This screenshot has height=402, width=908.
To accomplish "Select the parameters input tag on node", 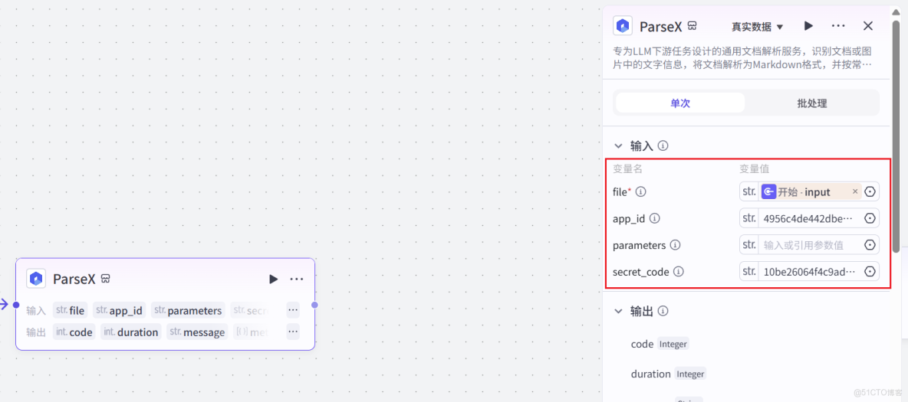I will (188, 311).
